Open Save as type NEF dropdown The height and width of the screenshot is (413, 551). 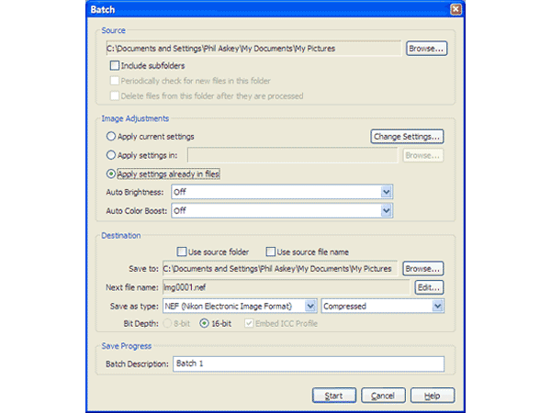tap(310, 307)
